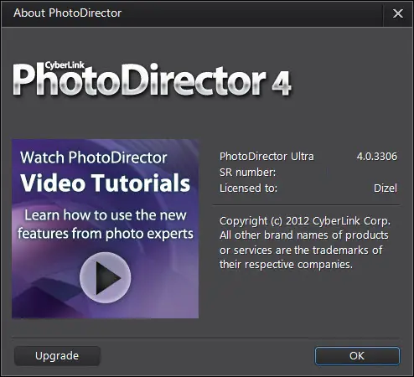Click 'features from photo experts' text

[x=106, y=234]
